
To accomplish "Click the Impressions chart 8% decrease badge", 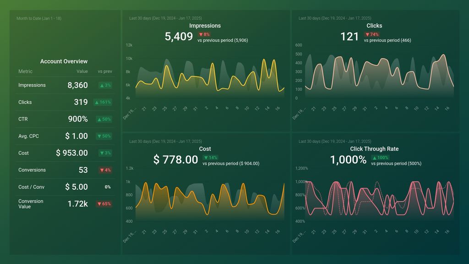I will coord(204,34).
